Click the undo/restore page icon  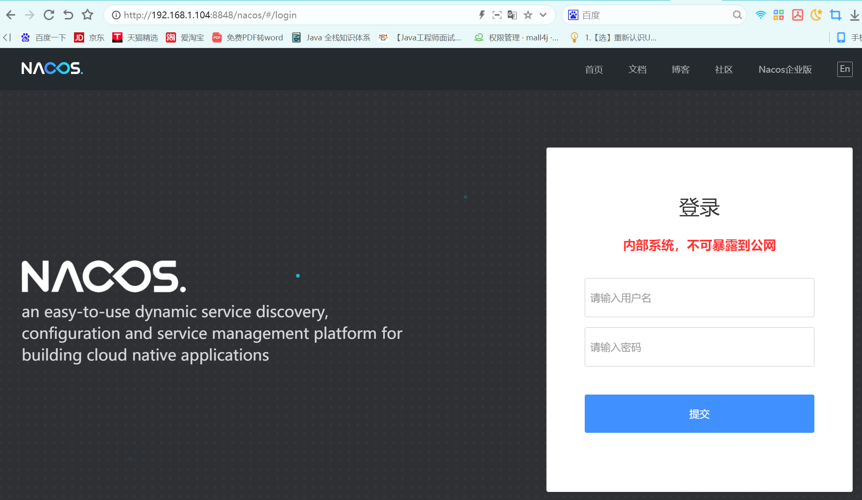click(x=68, y=15)
